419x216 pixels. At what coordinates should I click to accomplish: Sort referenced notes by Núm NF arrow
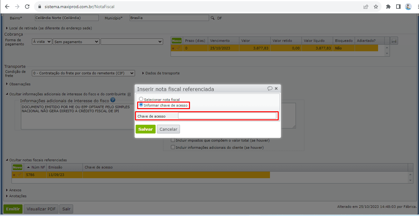[x=29, y=167]
